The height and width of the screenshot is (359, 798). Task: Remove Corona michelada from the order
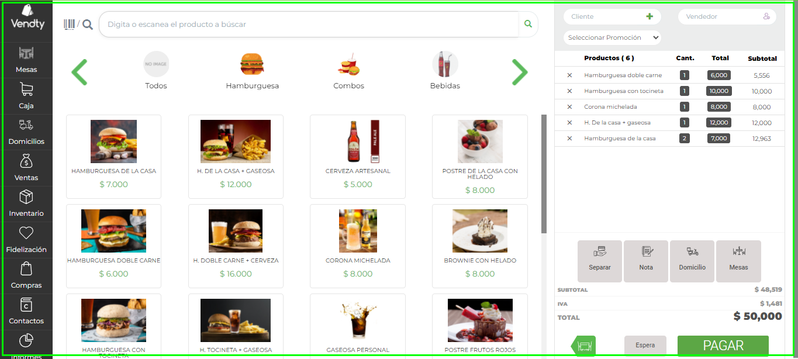coord(569,107)
